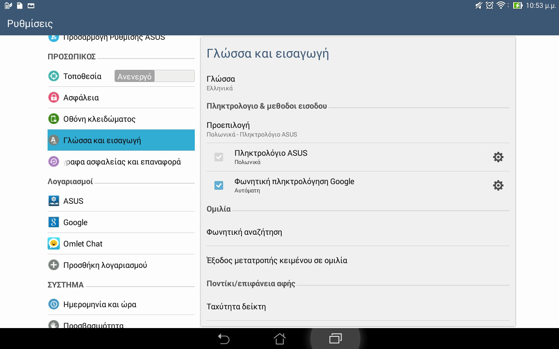This screenshot has height=349, width=559.
Task: Open the Προεπιλογή default keyboard chooser
Action: 358,129
